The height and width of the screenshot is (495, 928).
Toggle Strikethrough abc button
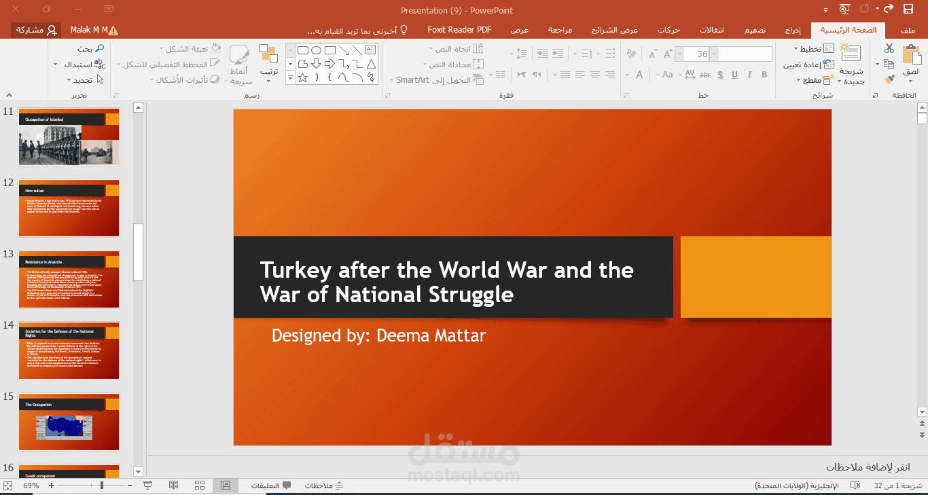[x=705, y=75]
